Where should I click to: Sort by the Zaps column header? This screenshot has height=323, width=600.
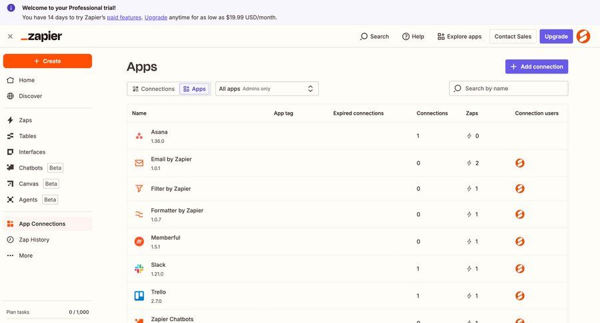coord(472,113)
